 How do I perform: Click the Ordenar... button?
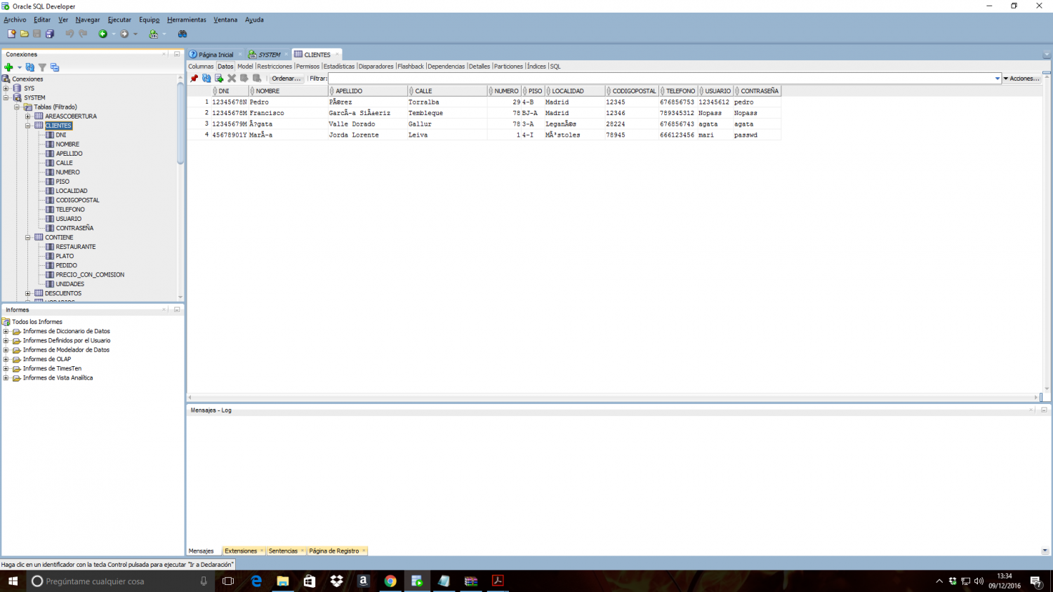point(286,79)
